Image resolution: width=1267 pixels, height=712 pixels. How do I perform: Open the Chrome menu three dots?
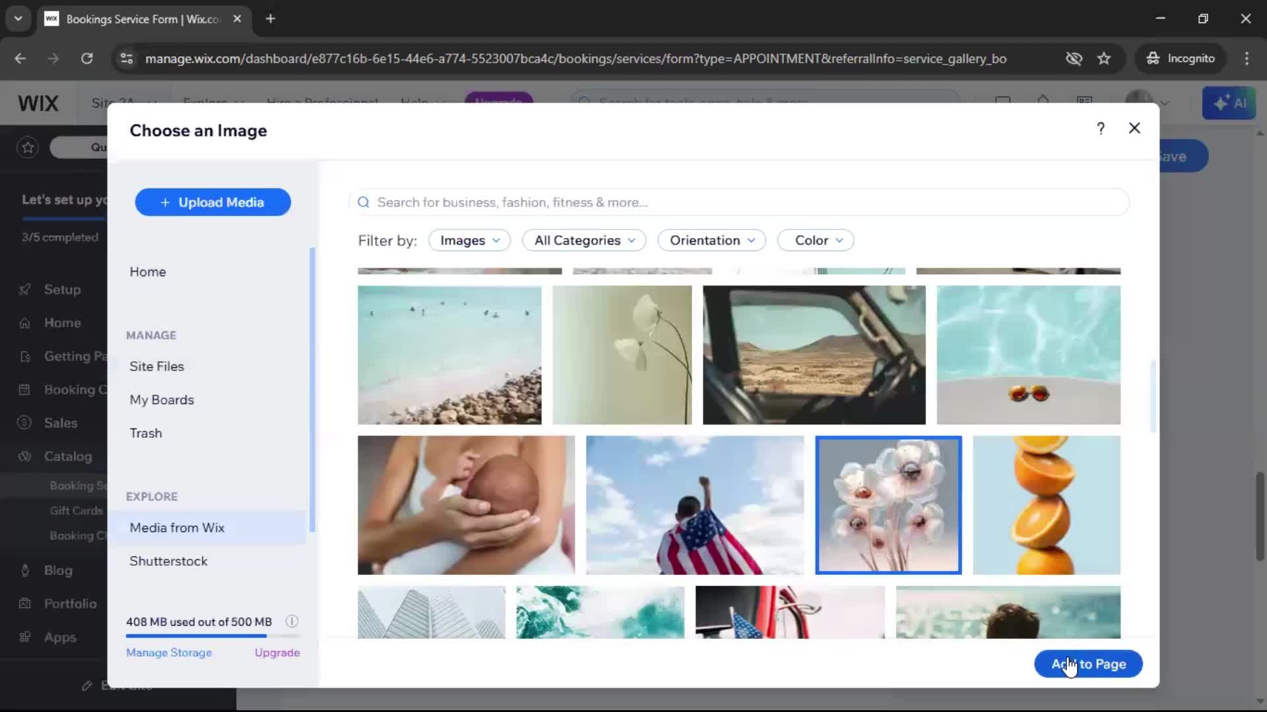pyautogui.click(x=1247, y=59)
